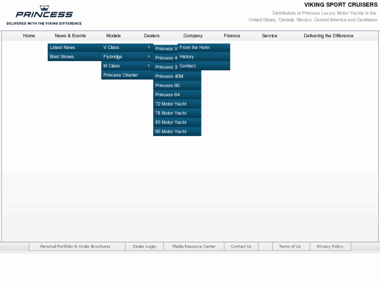Screen dimensions: 380x285
Task: Click the Princess crown logo
Action: pyautogui.click(x=44, y=12)
